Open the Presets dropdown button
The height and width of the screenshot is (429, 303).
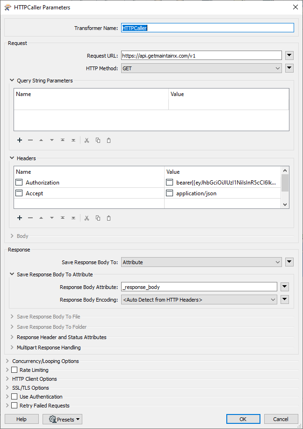click(x=62, y=419)
